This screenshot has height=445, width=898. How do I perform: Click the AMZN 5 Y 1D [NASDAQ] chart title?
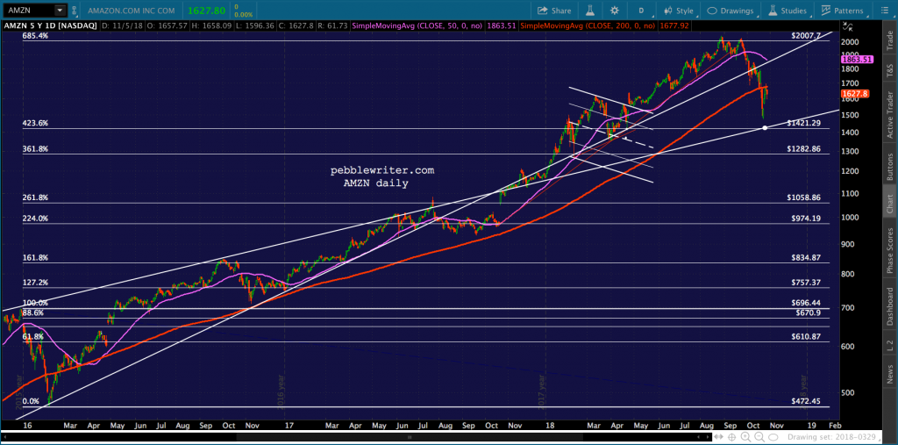pyautogui.click(x=50, y=25)
